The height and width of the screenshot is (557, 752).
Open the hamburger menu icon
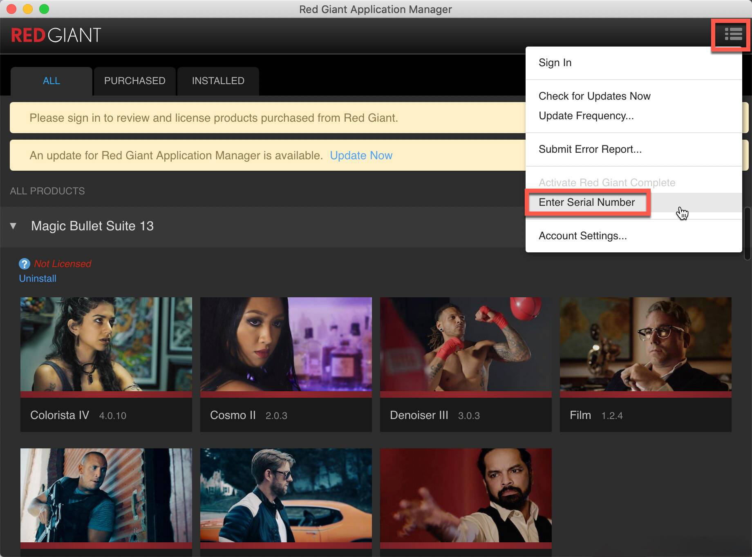(x=733, y=34)
